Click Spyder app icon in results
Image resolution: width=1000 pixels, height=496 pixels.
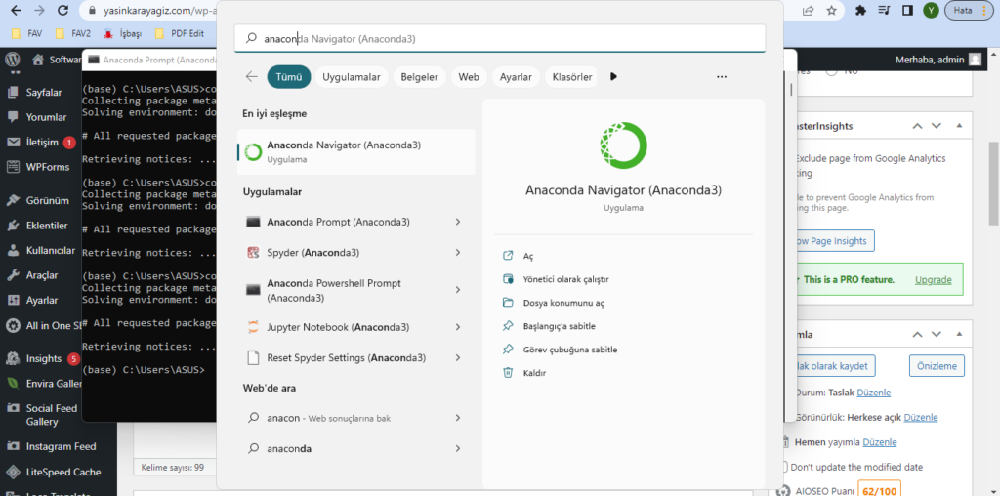[x=253, y=253]
